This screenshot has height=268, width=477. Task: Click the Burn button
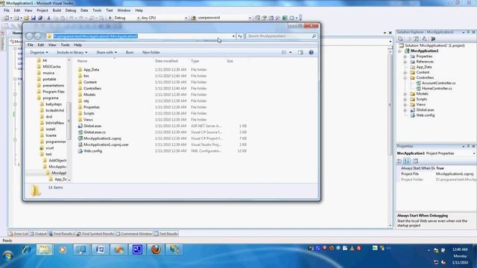(130, 53)
